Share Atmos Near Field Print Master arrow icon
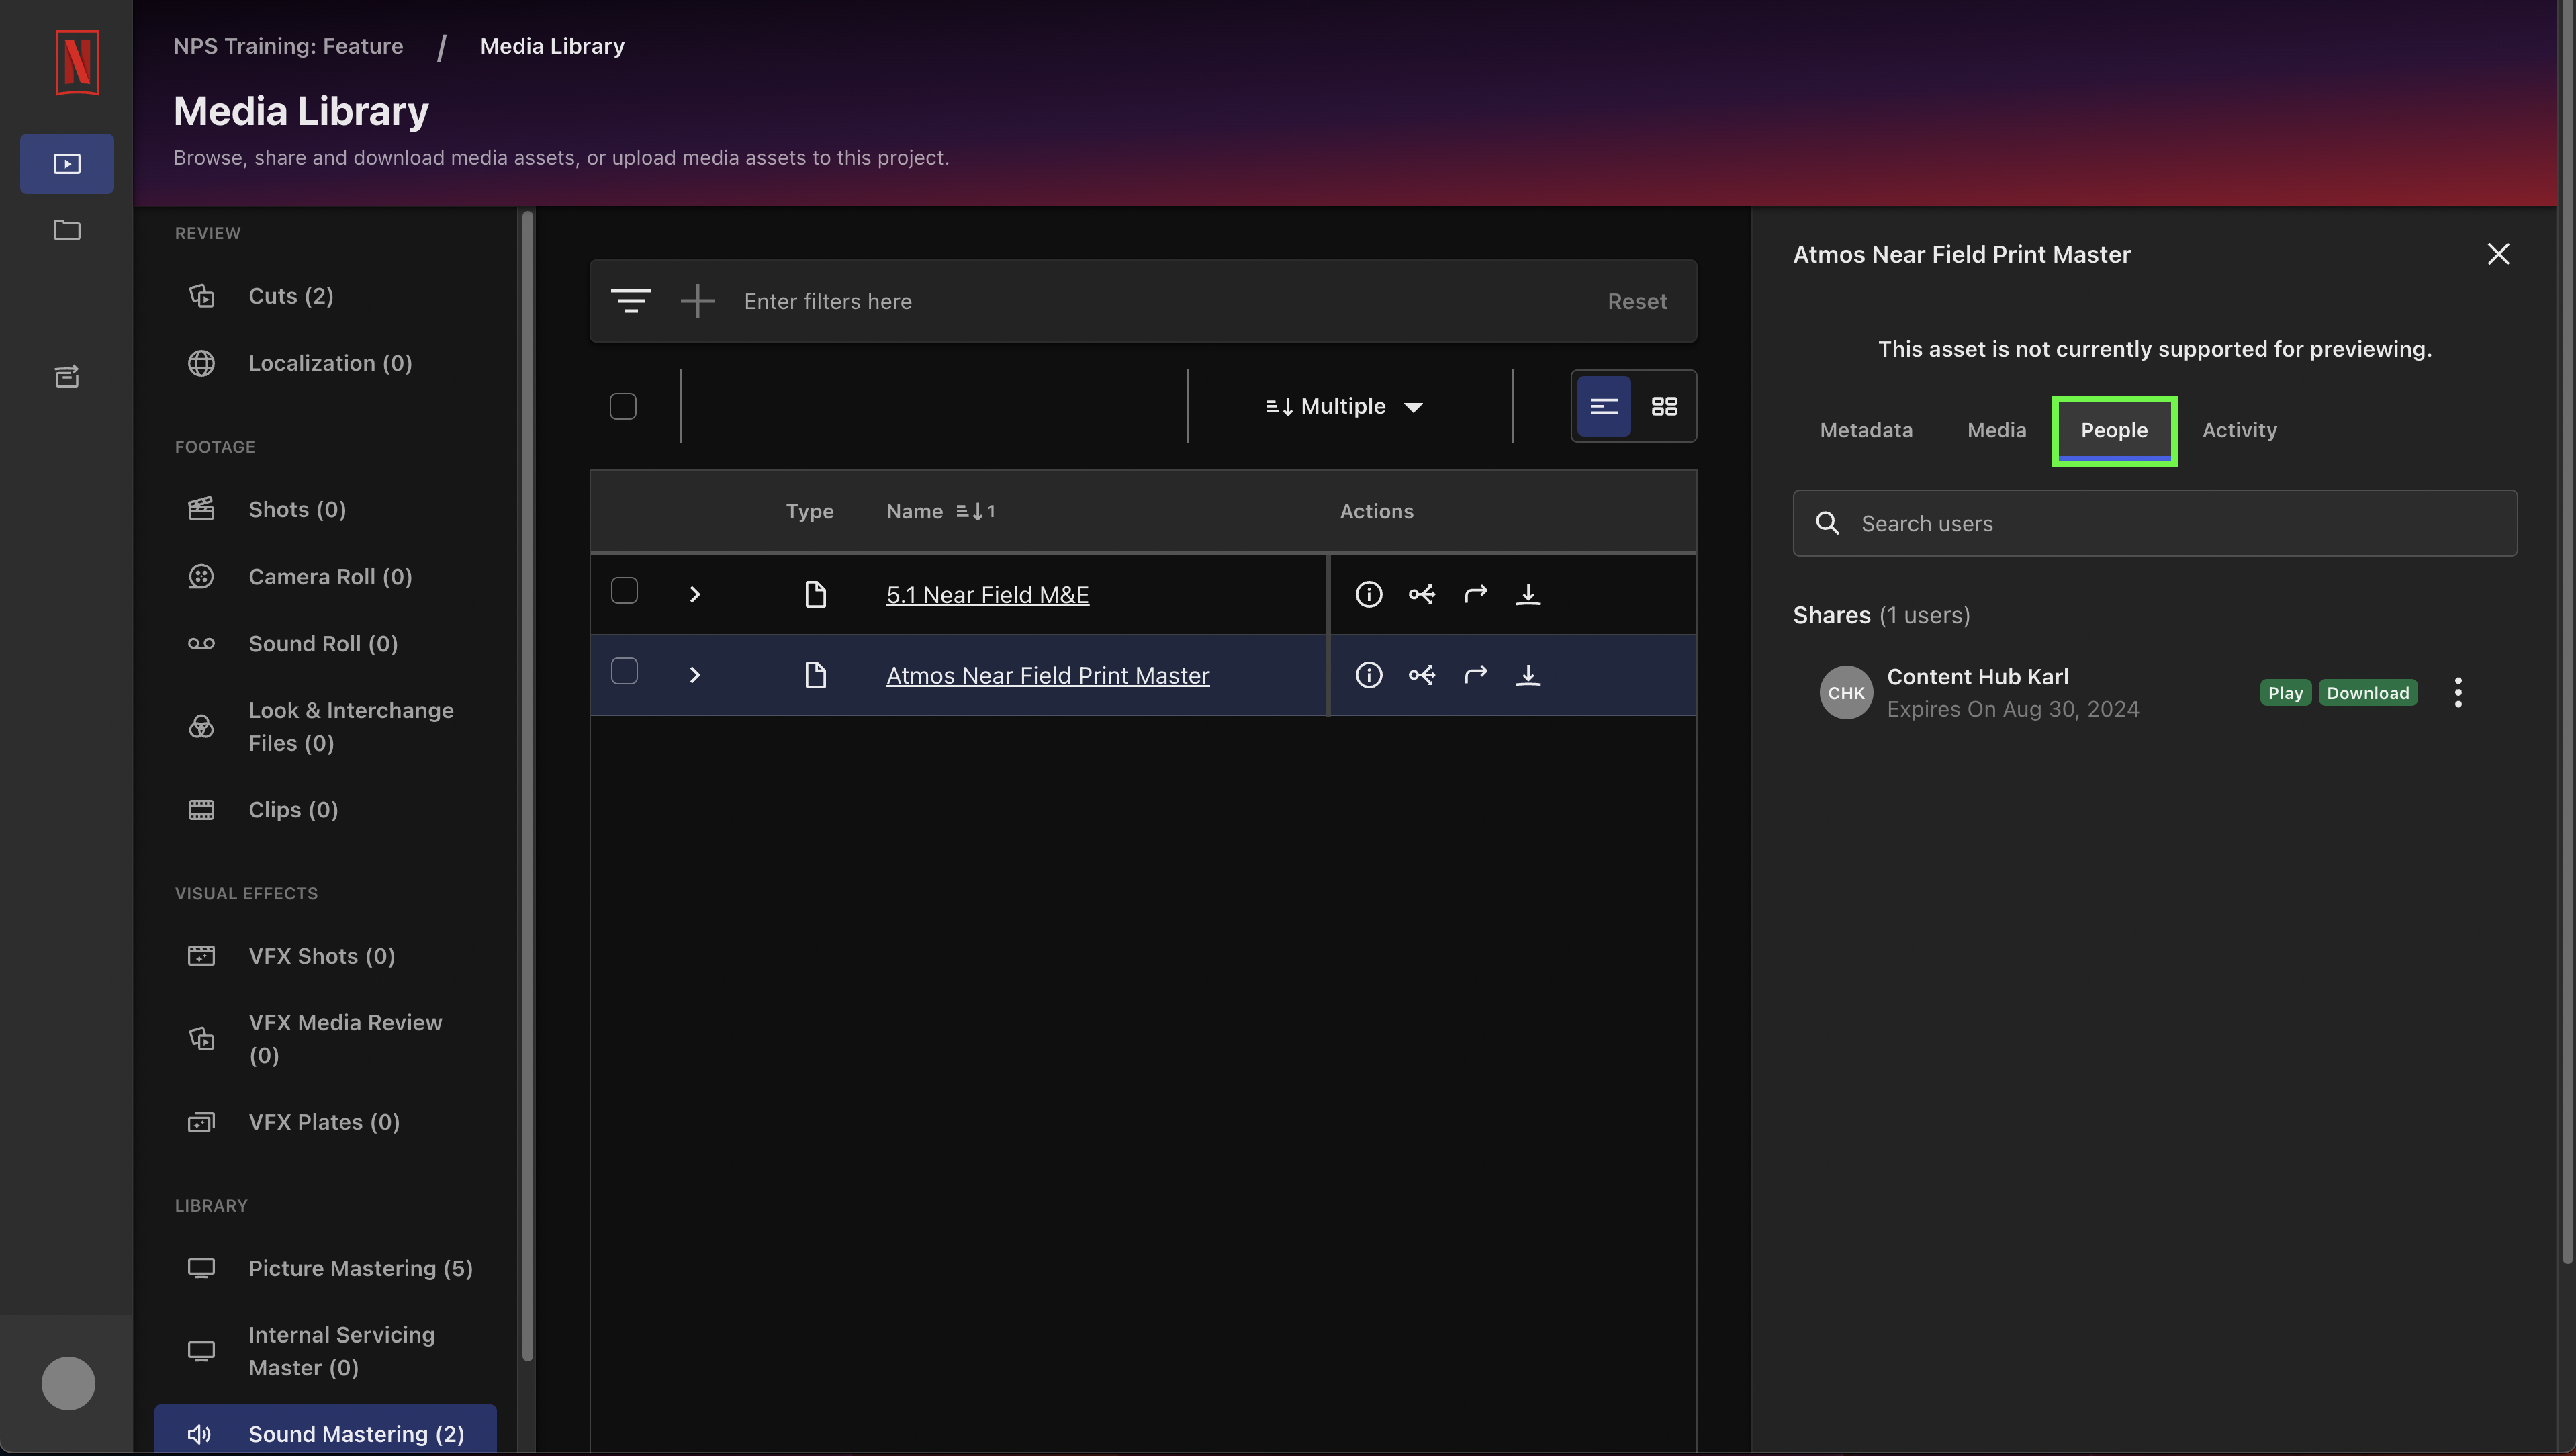 pyautogui.click(x=1475, y=675)
